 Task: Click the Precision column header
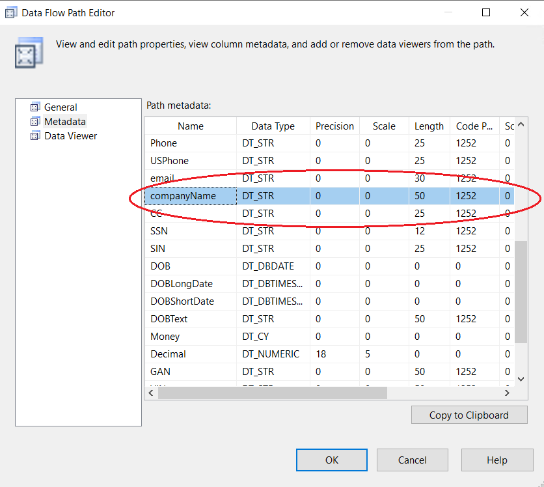click(x=334, y=126)
